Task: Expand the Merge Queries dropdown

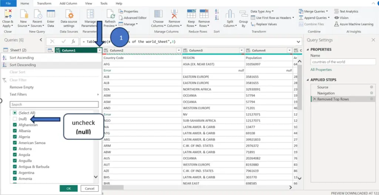Action: click(x=327, y=11)
